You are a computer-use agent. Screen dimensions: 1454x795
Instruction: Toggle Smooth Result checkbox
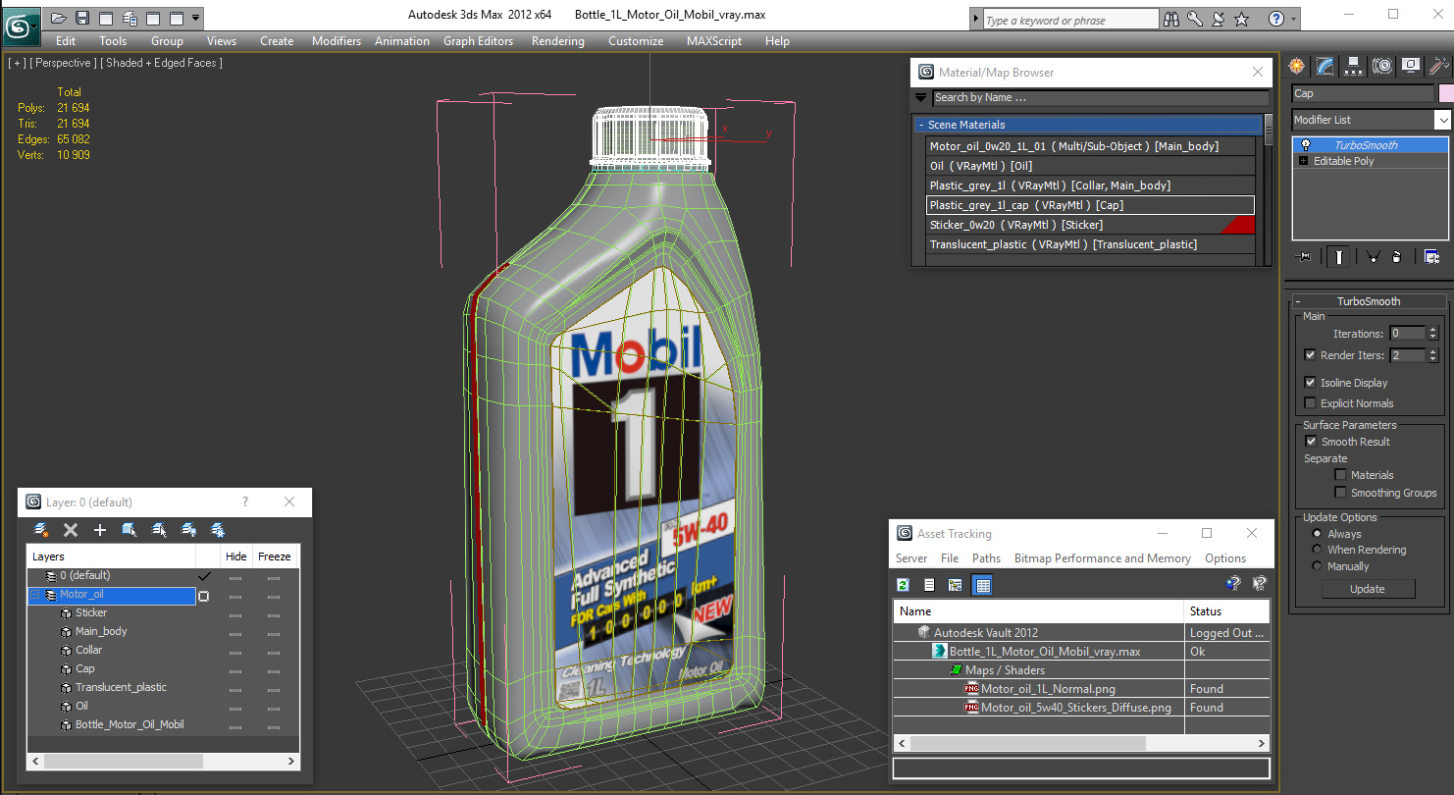[1311, 442]
